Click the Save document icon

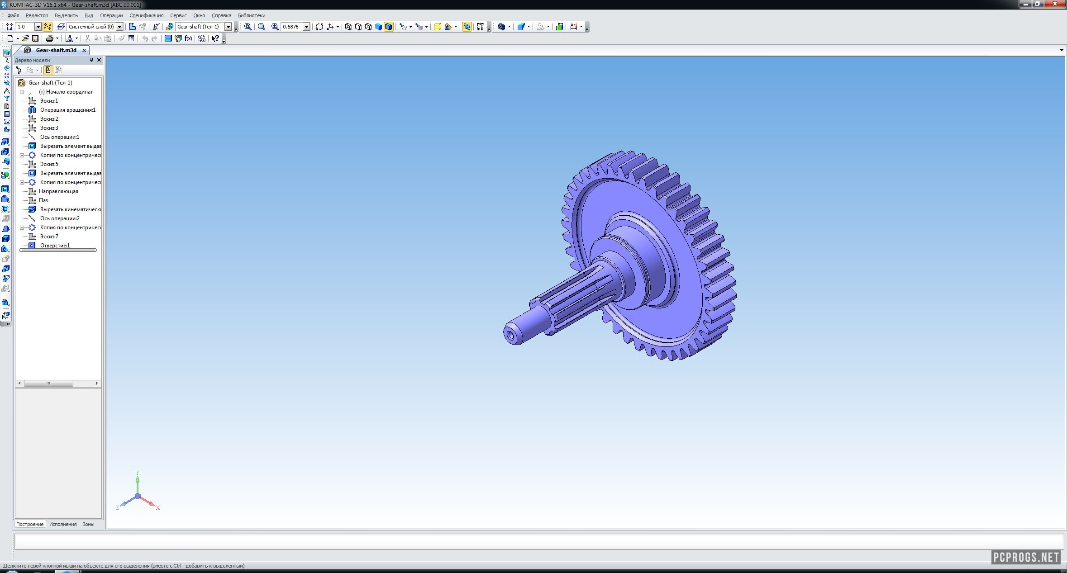pos(35,38)
